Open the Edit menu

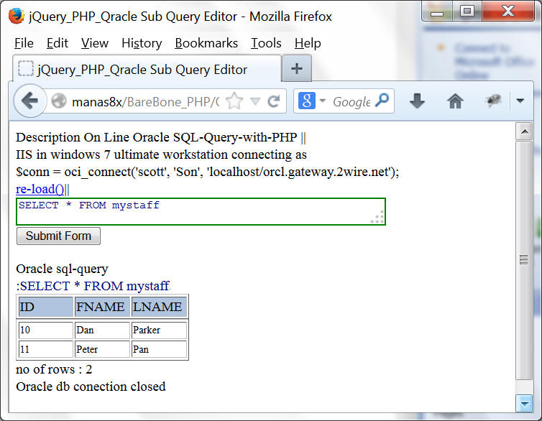pyautogui.click(x=58, y=43)
